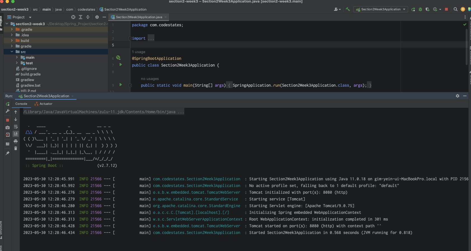Print console output using printer icon
471x251 pixels.
[x=16, y=141]
